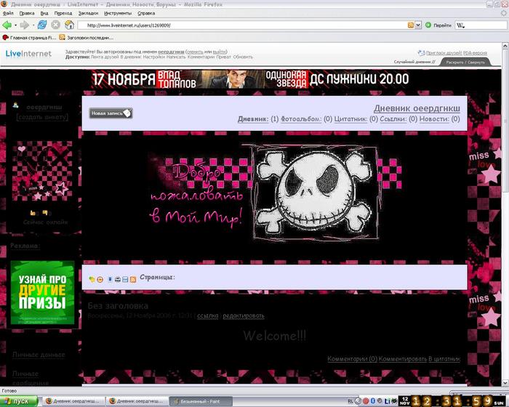Open the Главная страница bookmark
This screenshot has width=509, height=407.
(x=30, y=38)
